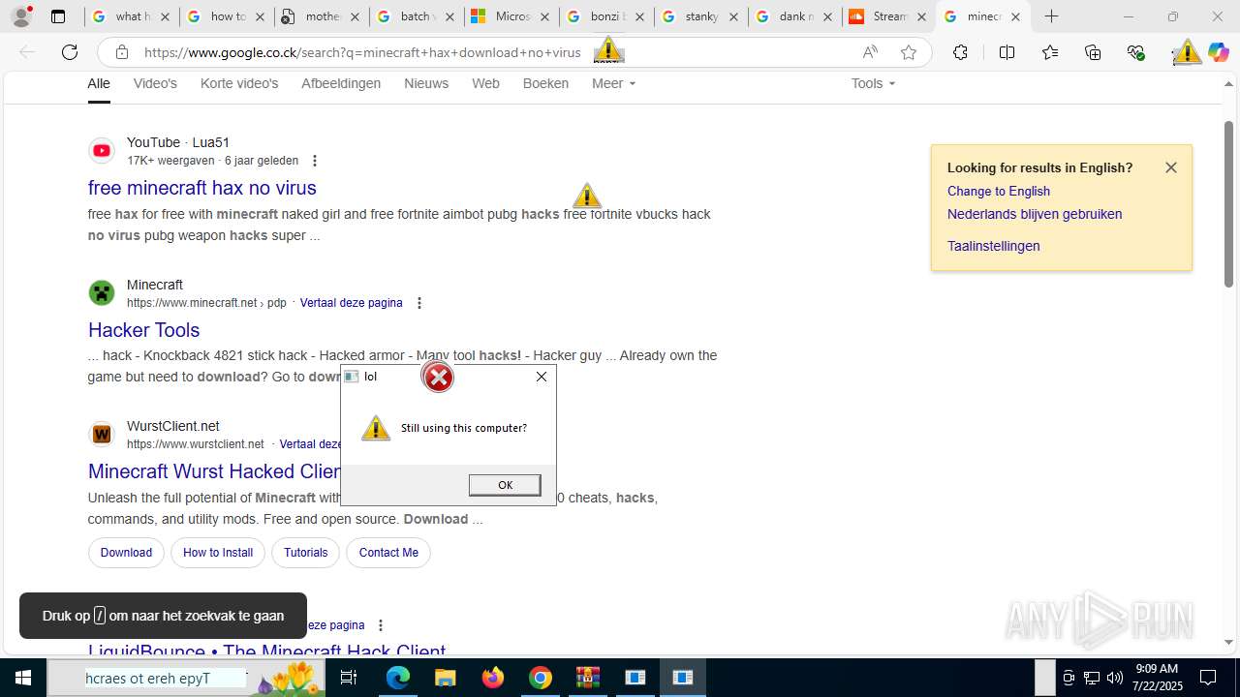1240x697 pixels.
Task: Switch to the 'batch' tab
Action: click(415, 16)
